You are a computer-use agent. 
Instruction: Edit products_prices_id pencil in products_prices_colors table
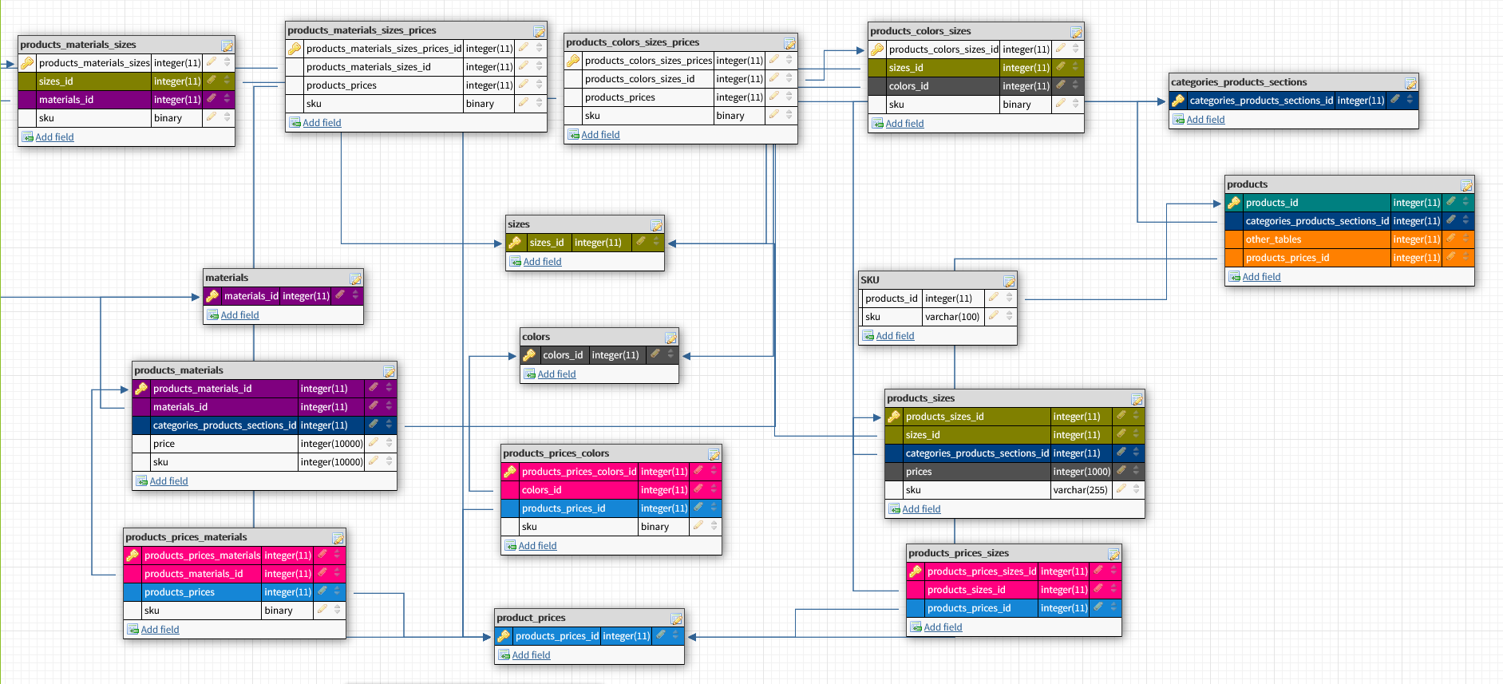coord(698,508)
